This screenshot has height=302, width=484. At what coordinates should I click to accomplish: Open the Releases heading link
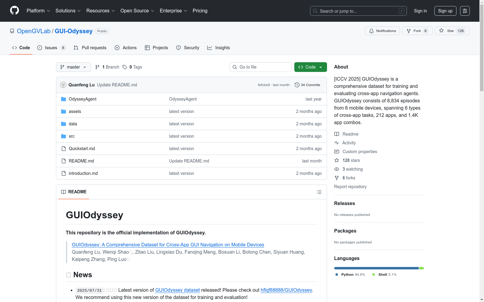[x=345, y=203]
